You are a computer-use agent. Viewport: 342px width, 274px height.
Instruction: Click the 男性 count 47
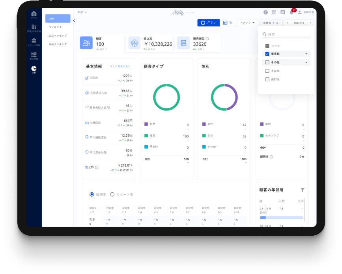pyautogui.click(x=245, y=125)
